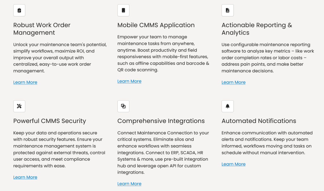The height and width of the screenshot is (191, 324).
Task: Open Learn More under Robust Work Order Management
Action: (x=25, y=83)
